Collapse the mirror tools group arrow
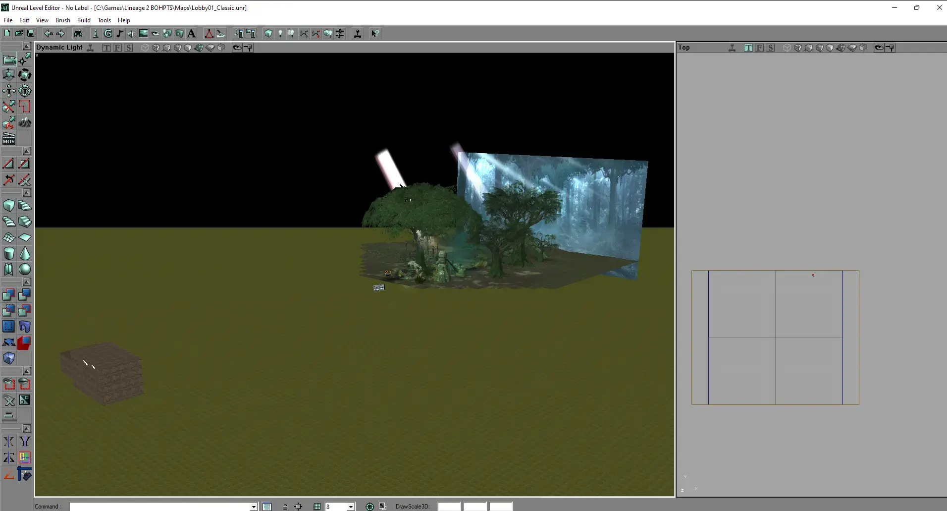Screen dimensions: 947x511 tap(27, 429)
